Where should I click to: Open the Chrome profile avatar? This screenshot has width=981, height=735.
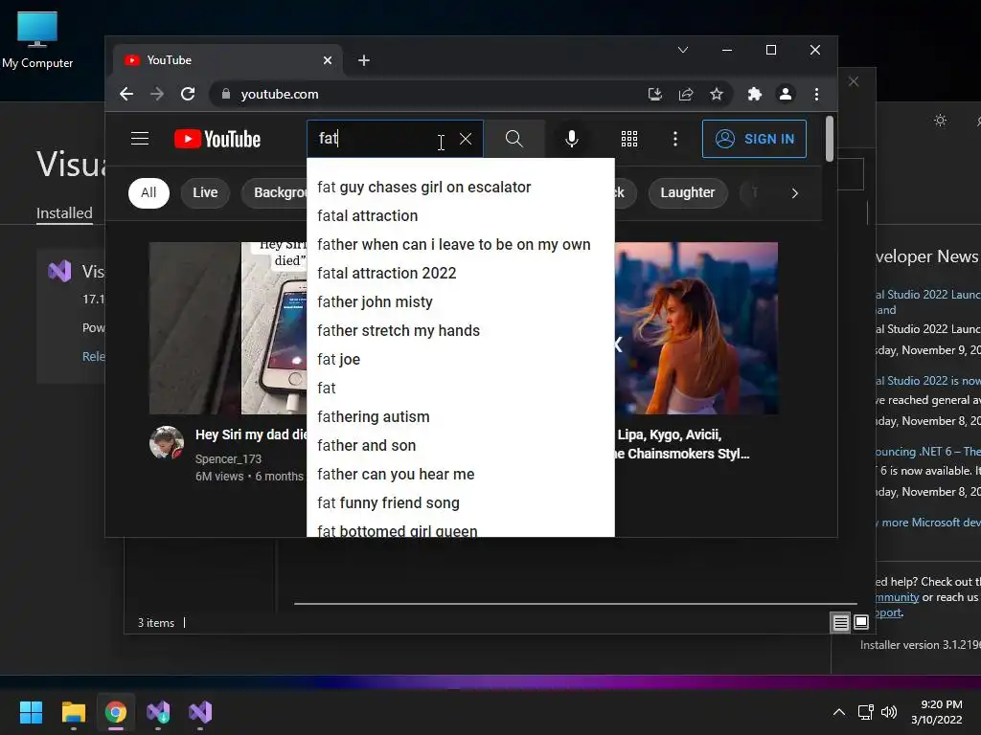tap(786, 94)
